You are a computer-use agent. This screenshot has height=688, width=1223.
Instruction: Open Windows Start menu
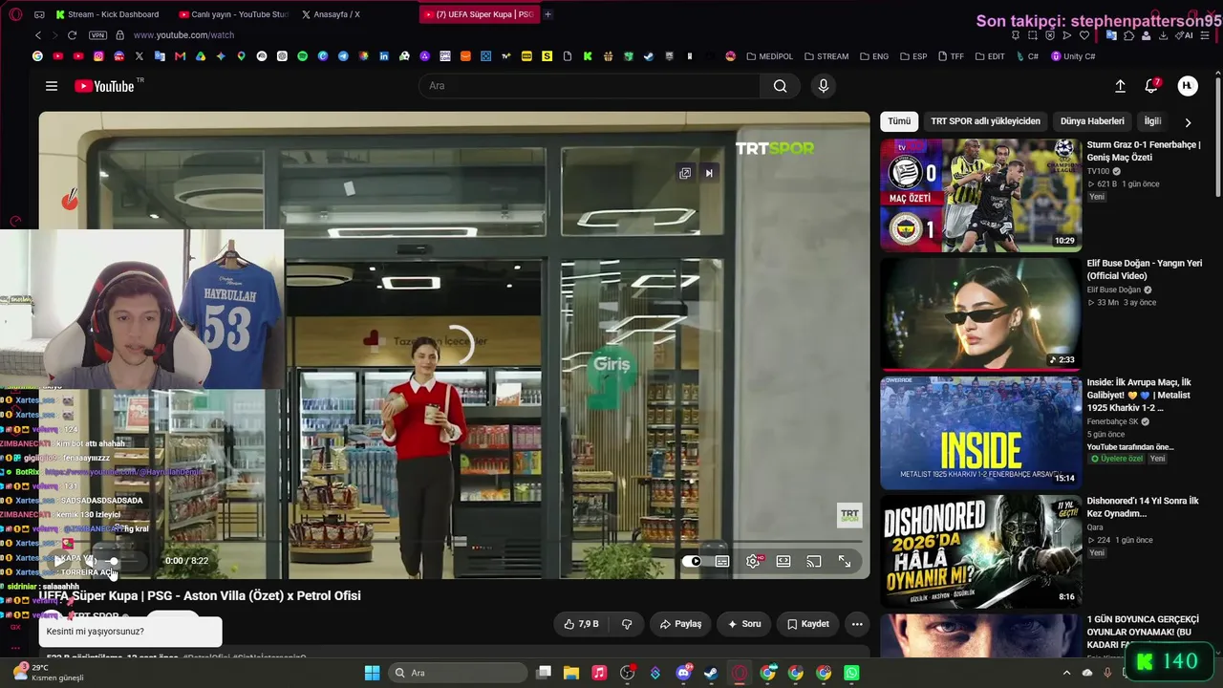click(x=372, y=673)
